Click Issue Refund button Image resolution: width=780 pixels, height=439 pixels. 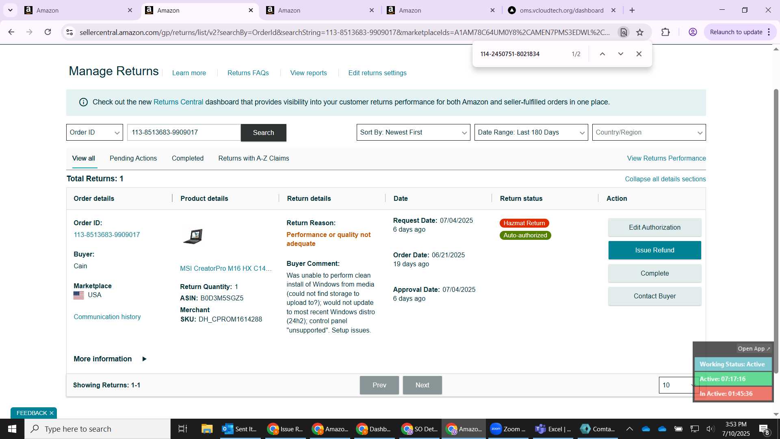654,250
